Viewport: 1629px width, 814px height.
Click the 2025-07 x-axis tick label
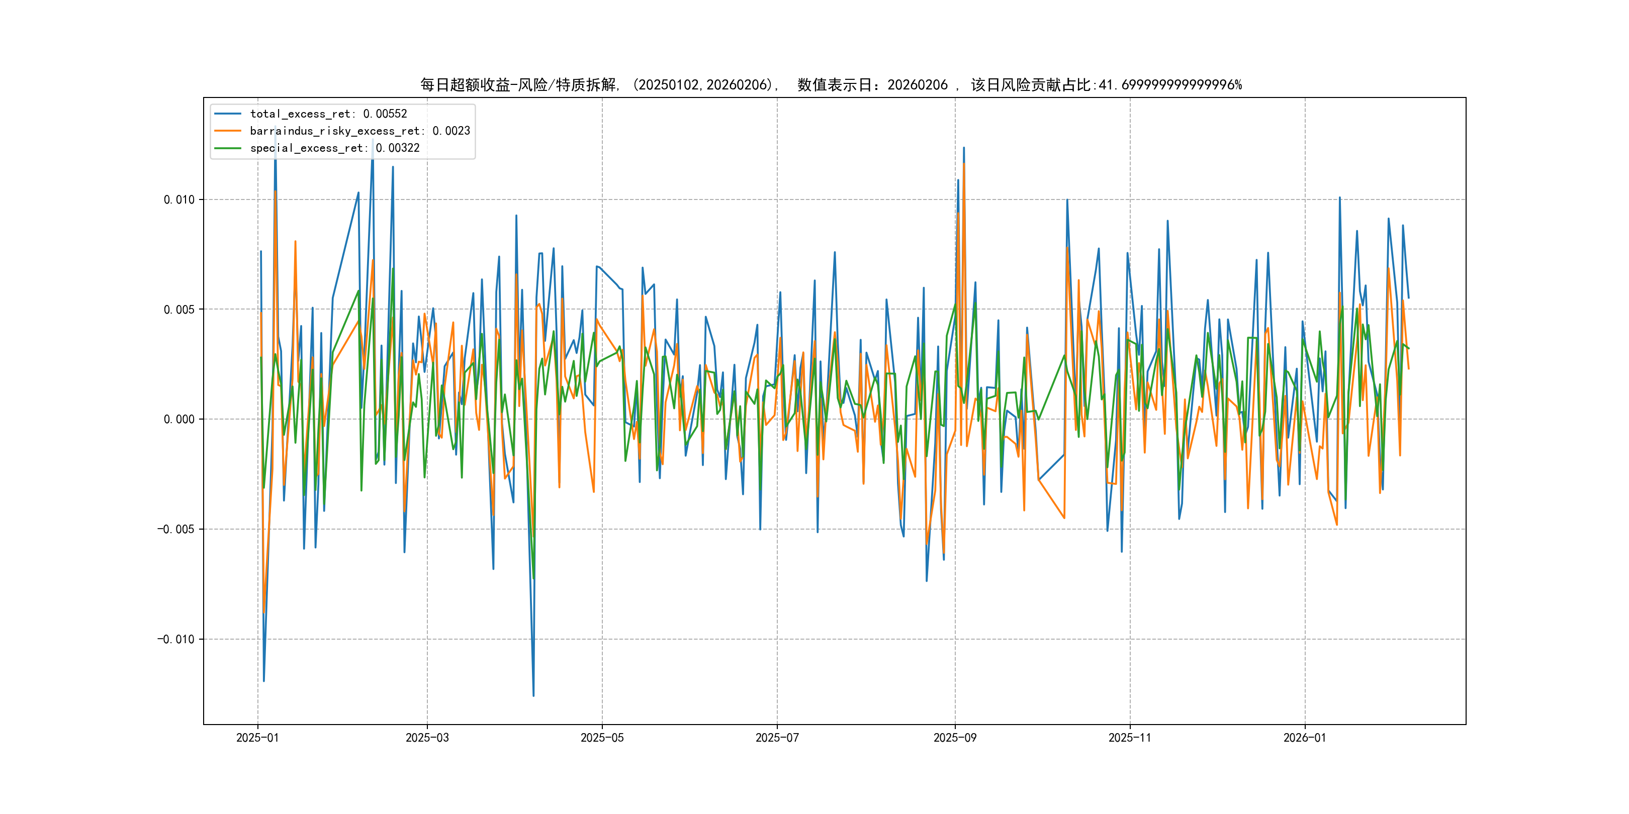point(777,738)
